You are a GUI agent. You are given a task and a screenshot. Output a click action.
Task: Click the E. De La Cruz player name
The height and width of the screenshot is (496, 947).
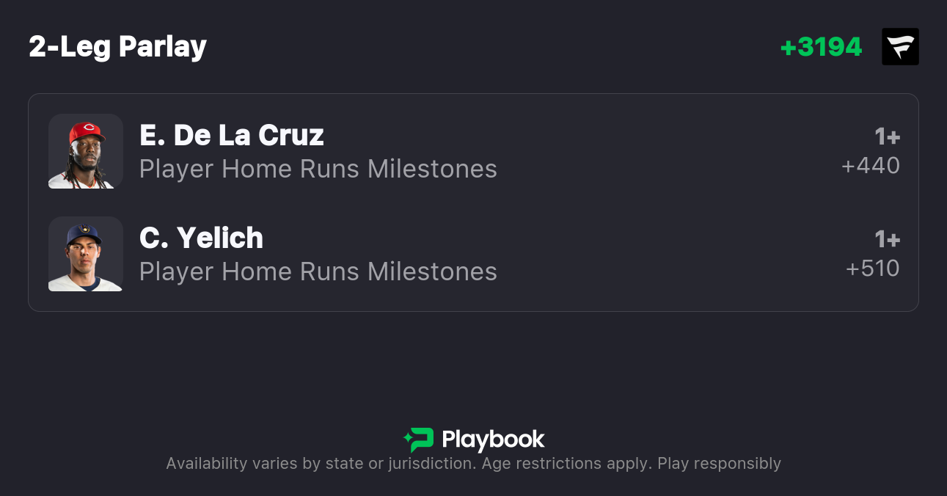click(231, 135)
